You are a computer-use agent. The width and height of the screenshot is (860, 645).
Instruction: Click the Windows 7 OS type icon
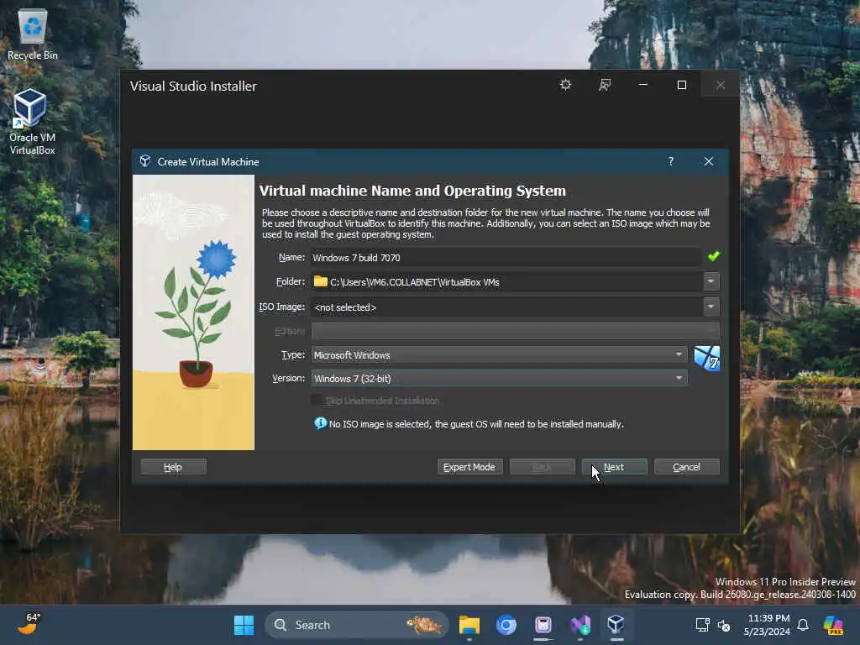(707, 358)
